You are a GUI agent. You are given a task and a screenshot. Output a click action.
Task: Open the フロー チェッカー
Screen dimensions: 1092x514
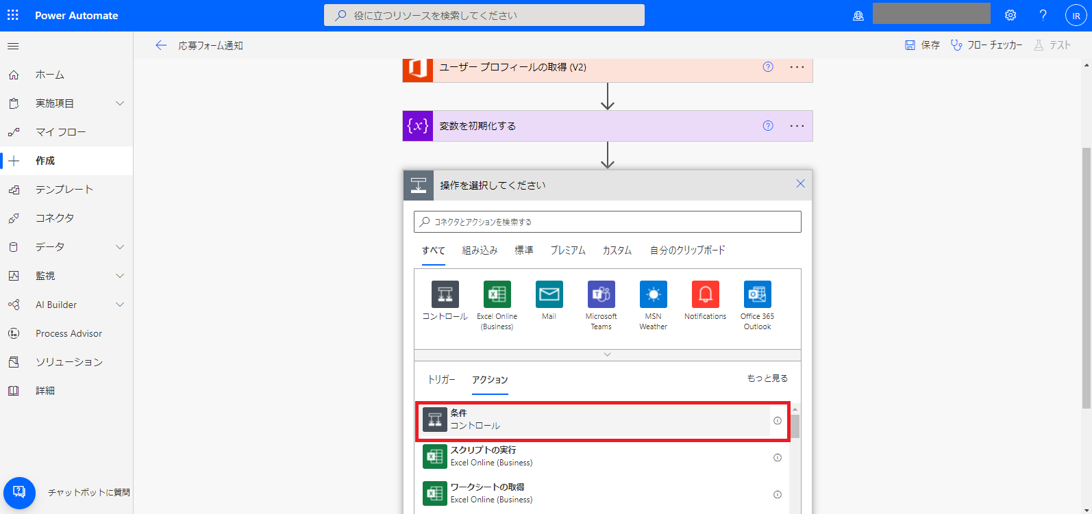[986, 45]
